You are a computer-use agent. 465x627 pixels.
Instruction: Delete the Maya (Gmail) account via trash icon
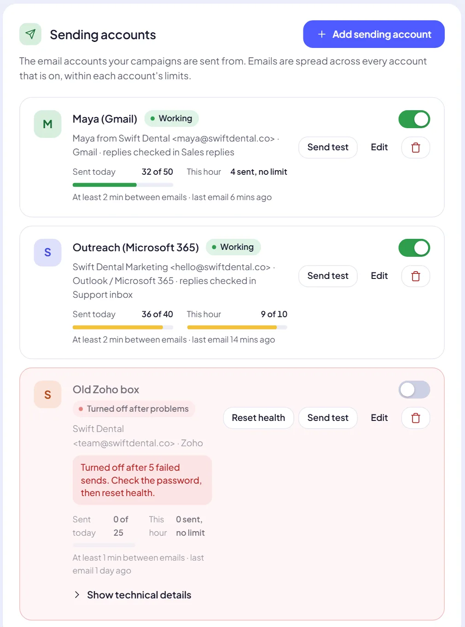coord(416,148)
